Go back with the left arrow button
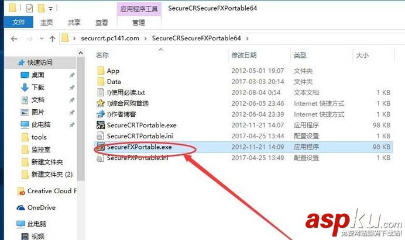The width and height of the screenshot is (405, 240). [14, 39]
